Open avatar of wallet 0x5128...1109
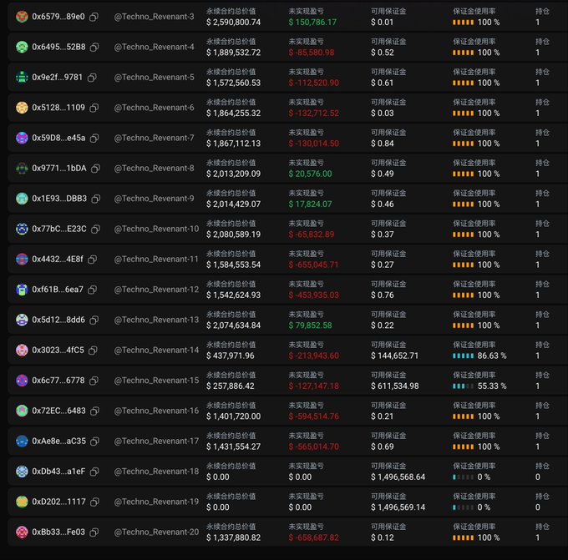This screenshot has width=568, height=560. 22,108
